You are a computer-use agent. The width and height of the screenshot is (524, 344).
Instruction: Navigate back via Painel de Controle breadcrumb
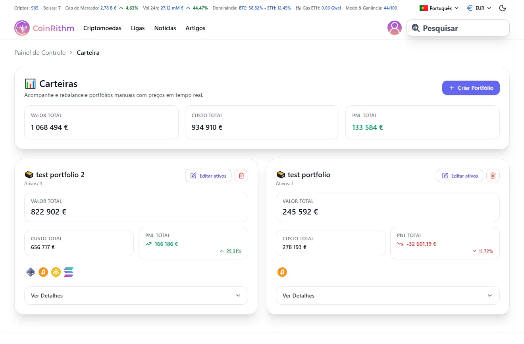point(40,52)
